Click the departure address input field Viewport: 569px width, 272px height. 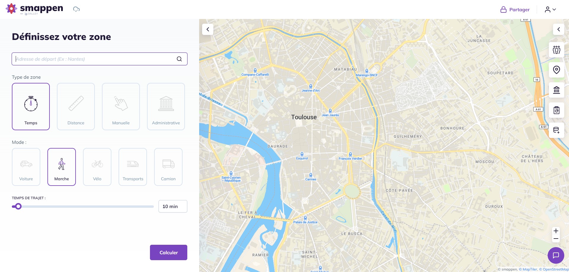pyautogui.click(x=100, y=59)
